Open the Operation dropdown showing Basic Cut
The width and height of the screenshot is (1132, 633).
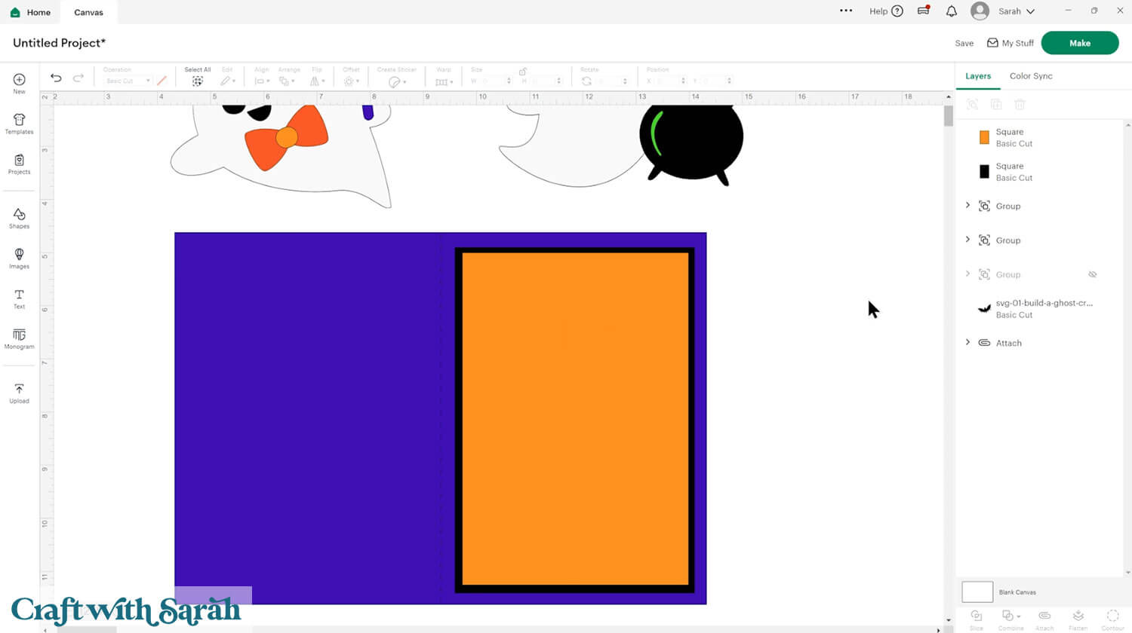coord(128,81)
